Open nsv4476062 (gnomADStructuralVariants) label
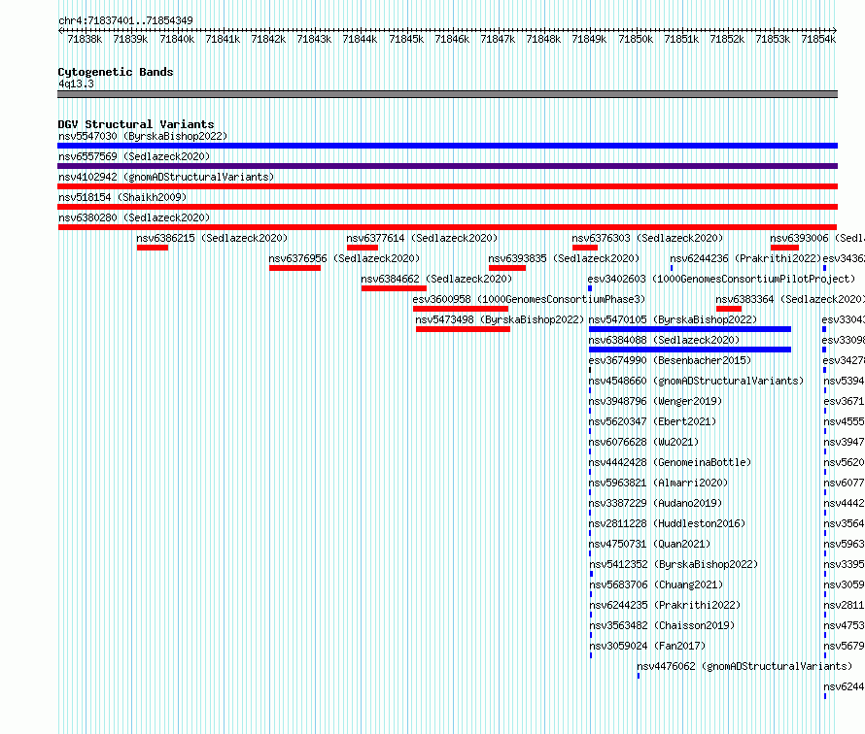865x734 pixels. point(744,666)
